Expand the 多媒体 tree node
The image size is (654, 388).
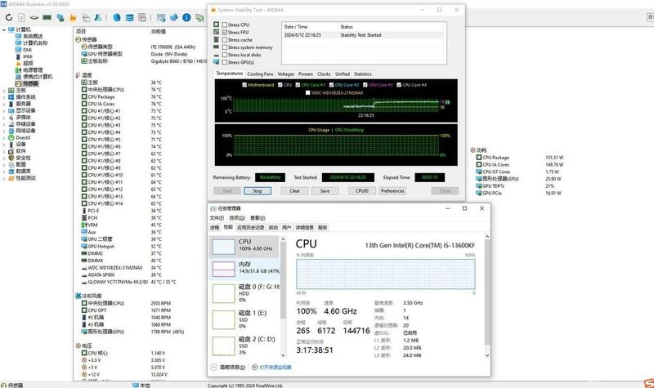coord(4,117)
